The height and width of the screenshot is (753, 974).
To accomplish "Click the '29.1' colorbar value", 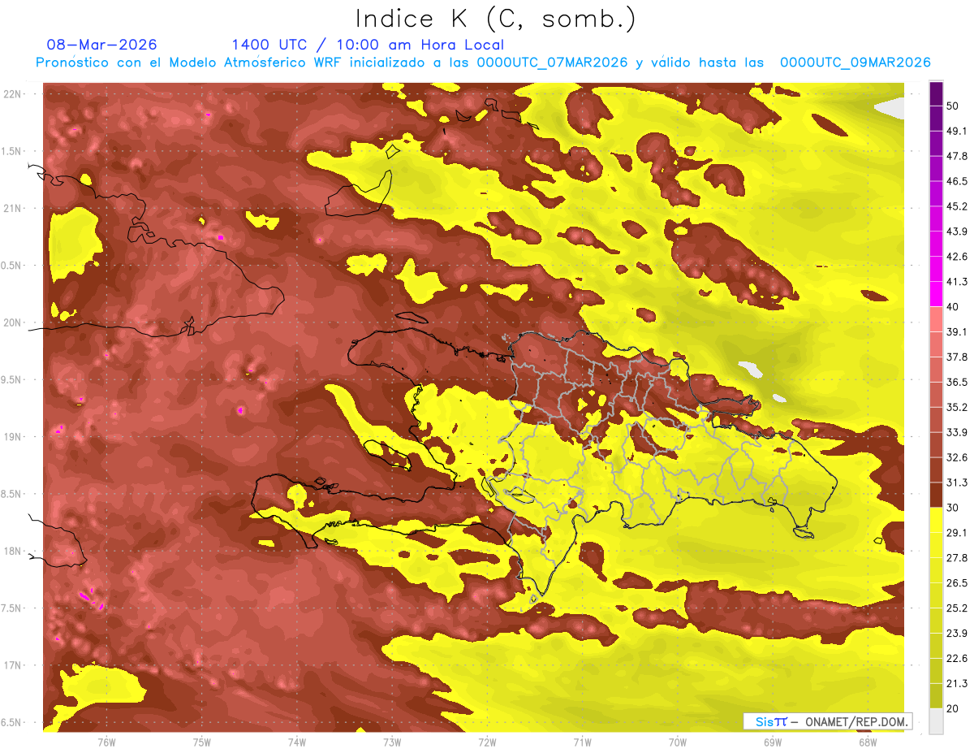I will coord(957,532).
